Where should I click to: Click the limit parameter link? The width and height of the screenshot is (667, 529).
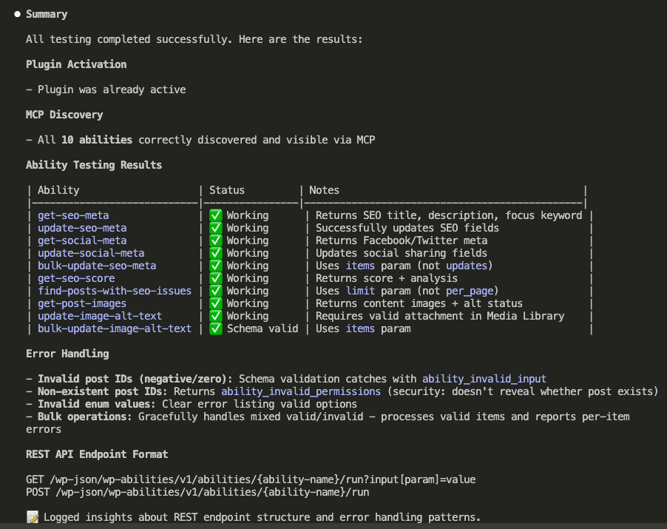[x=360, y=290]
